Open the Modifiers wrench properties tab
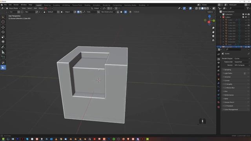The width and height of the screenshot is (251, 141). coord(218,83)
